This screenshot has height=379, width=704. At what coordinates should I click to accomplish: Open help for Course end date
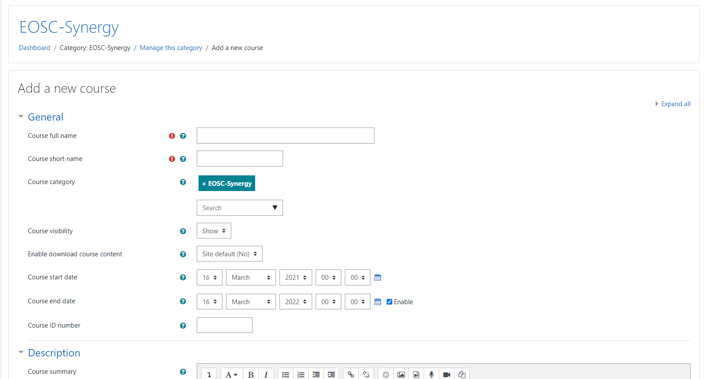(x=183, y=301)
